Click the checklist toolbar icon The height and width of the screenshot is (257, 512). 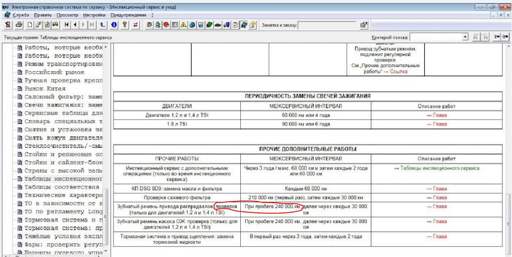point(235,25)
